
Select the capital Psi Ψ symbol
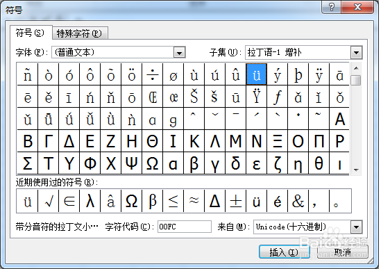[x=132, y=163]
